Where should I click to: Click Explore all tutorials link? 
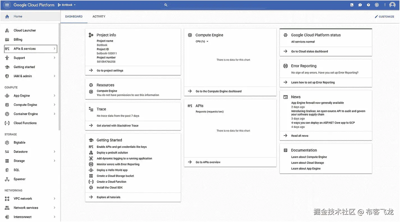tap(109, 197)
